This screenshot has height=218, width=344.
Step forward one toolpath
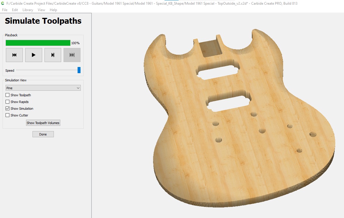[53, 55]
